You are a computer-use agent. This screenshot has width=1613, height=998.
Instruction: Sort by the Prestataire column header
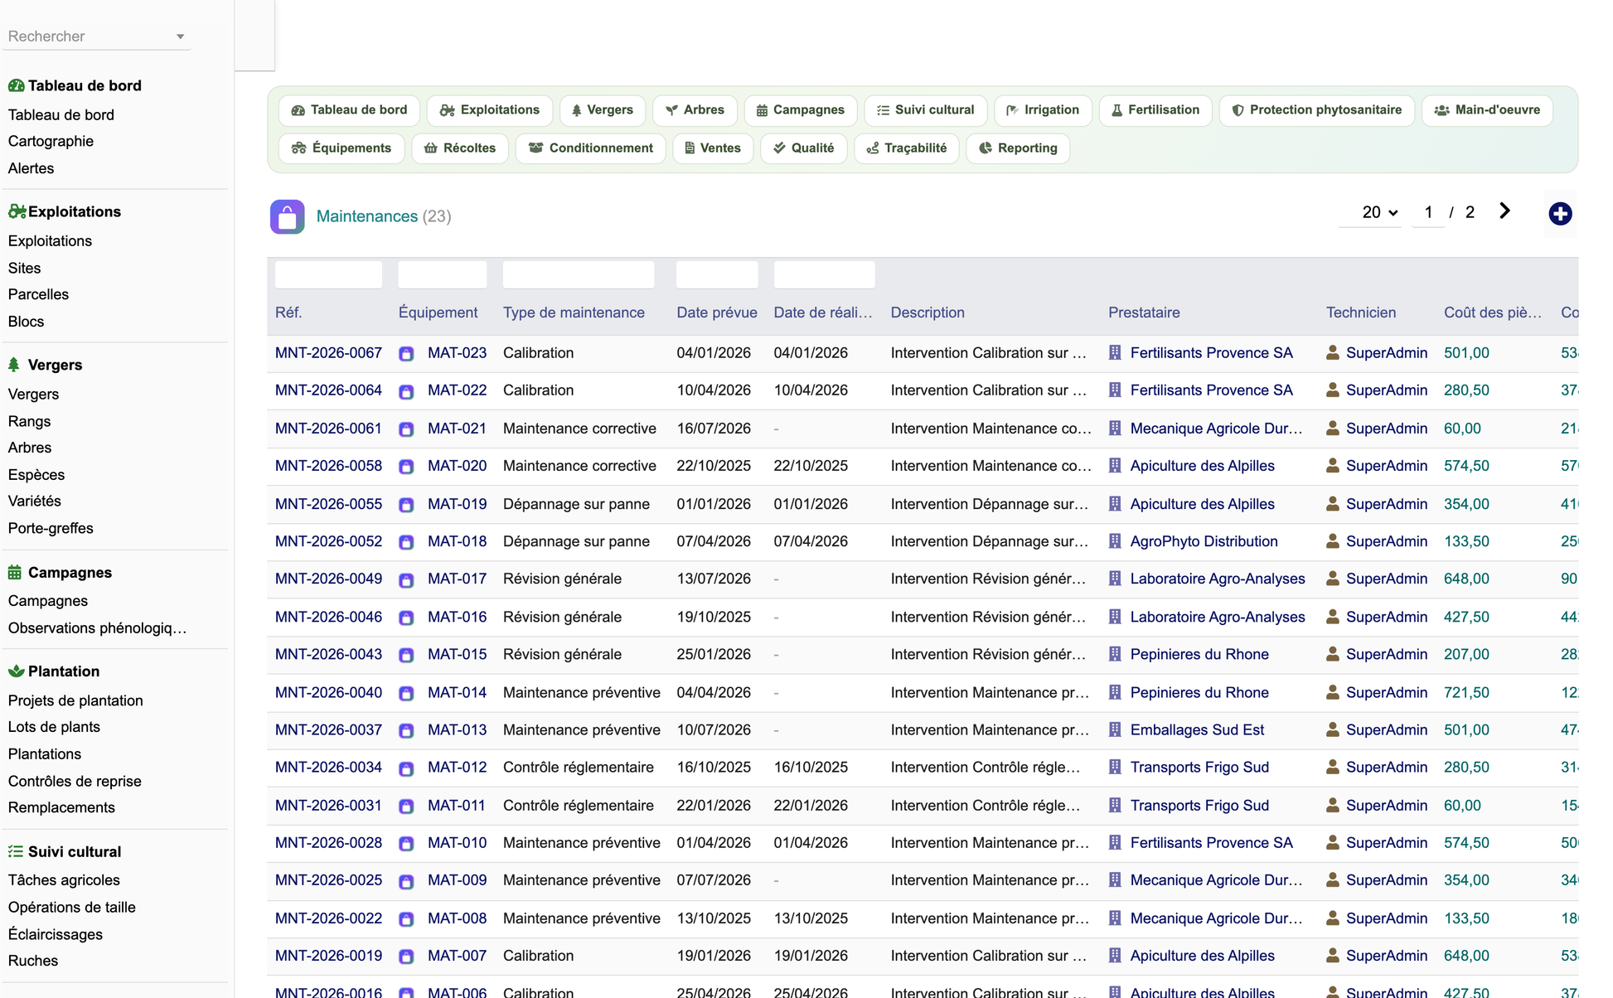(x=1144, y=312)
